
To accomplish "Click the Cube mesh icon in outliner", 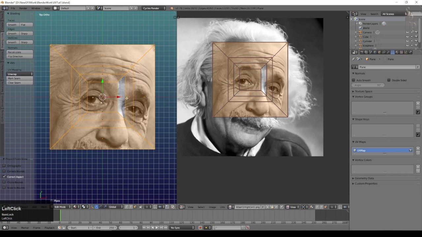I will (x=360, y=37).
